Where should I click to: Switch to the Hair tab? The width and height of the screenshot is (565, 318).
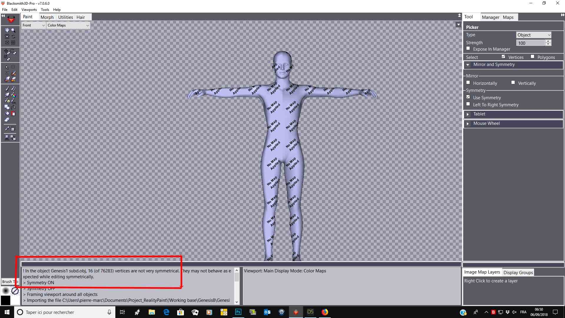[81, 17]
